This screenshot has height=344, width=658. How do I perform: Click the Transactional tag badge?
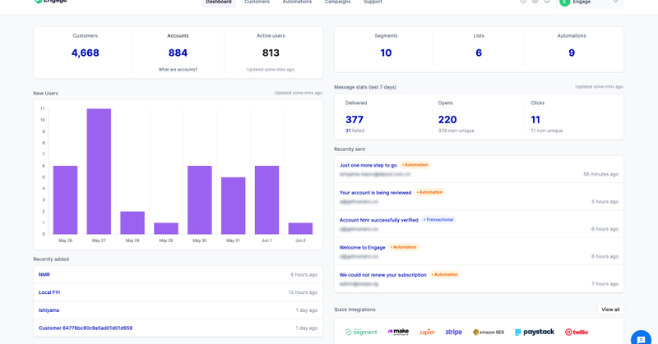pyautogui.click(x=438, y=219)
